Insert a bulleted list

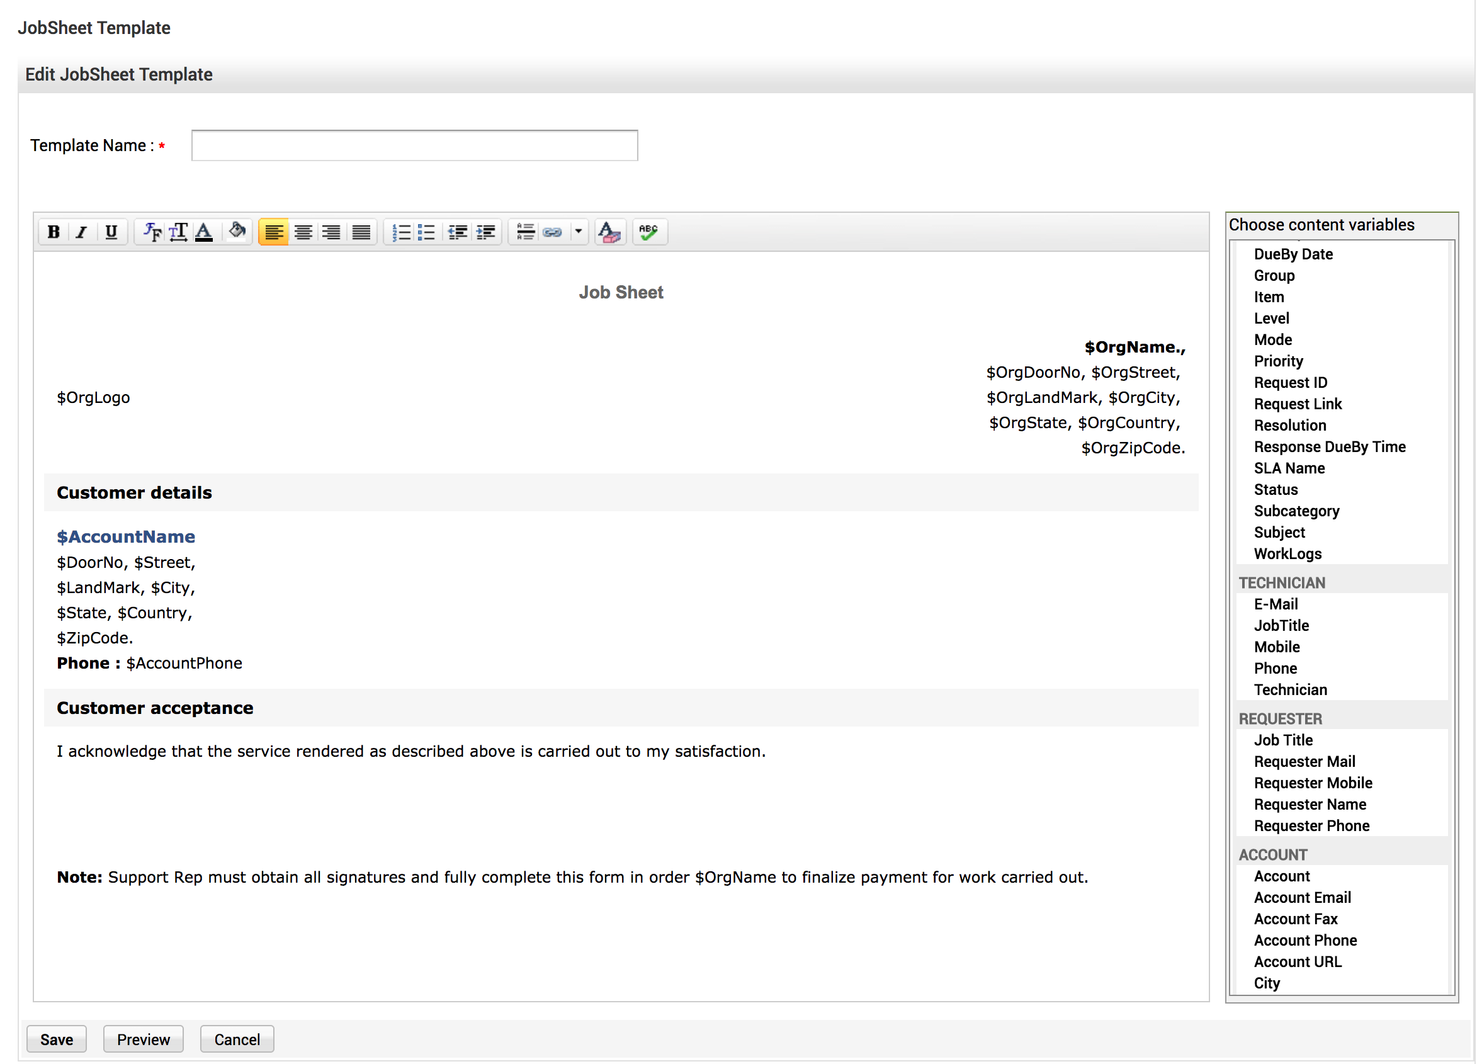(x=427, y=232)
